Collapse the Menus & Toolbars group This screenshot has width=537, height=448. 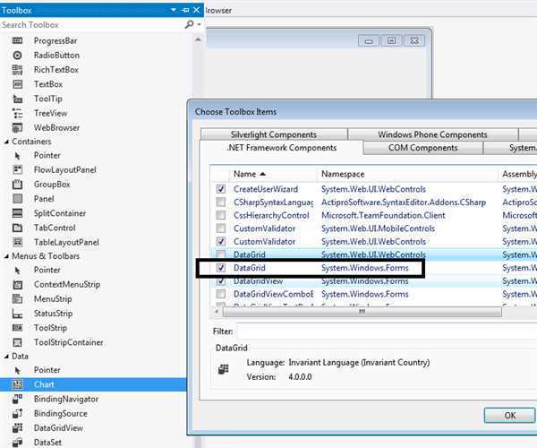click(5, 256)
